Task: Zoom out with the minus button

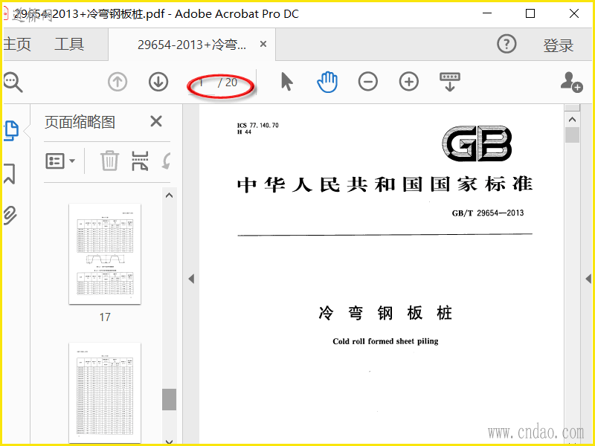Action: (367, 82)
